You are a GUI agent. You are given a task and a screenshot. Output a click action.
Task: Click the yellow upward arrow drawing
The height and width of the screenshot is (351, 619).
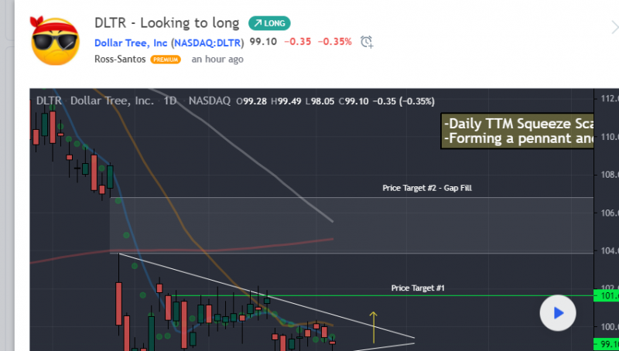point(373,327)
